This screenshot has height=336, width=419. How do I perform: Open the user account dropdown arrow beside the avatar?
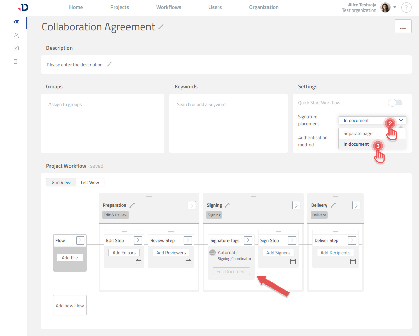tap(395, 7)
